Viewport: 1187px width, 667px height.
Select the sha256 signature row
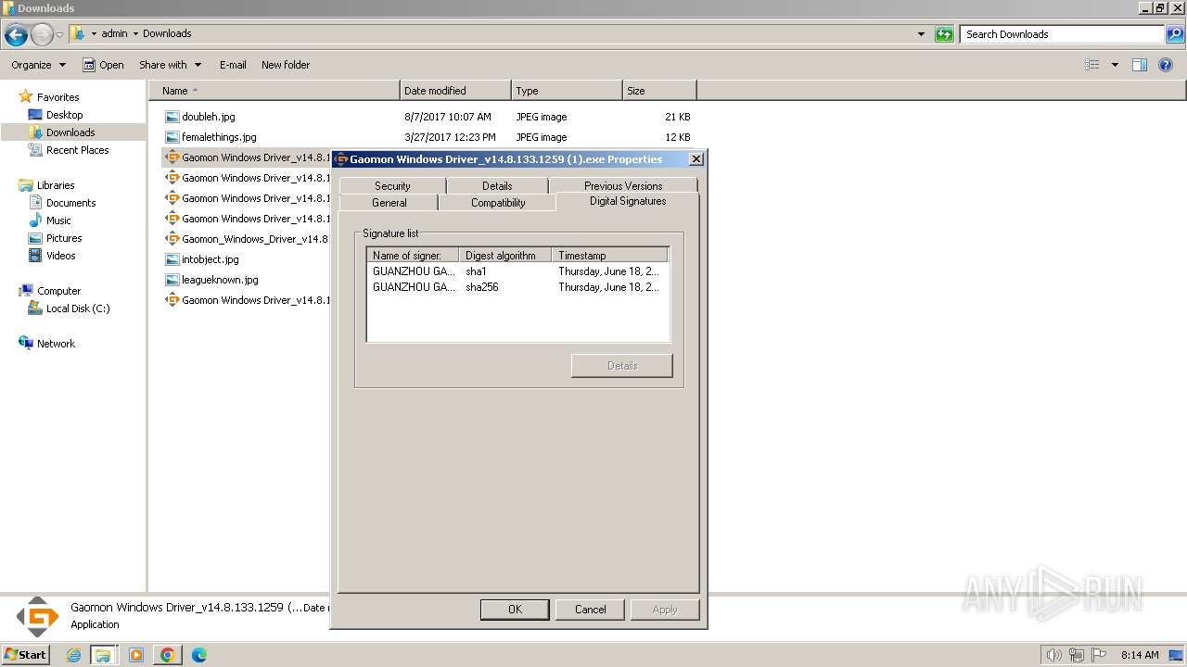[x=517, y=287]
